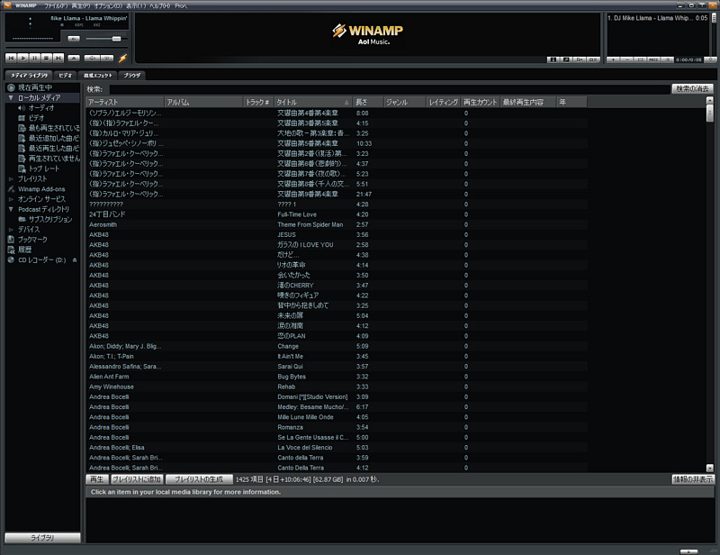The image size is (720, 555).
Task: Click the orange Winamp lightning bolt icon
Action: pyautogui.click(x=122, y=59)
